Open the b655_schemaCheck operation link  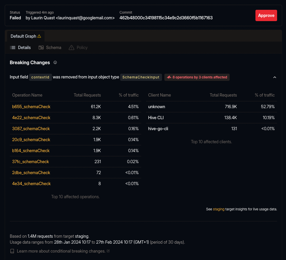click(31, 106)
